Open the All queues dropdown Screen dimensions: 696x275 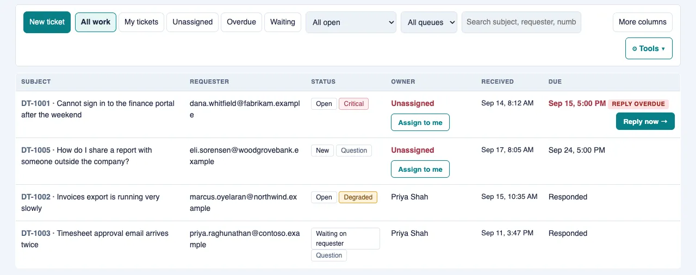[429, 22]
